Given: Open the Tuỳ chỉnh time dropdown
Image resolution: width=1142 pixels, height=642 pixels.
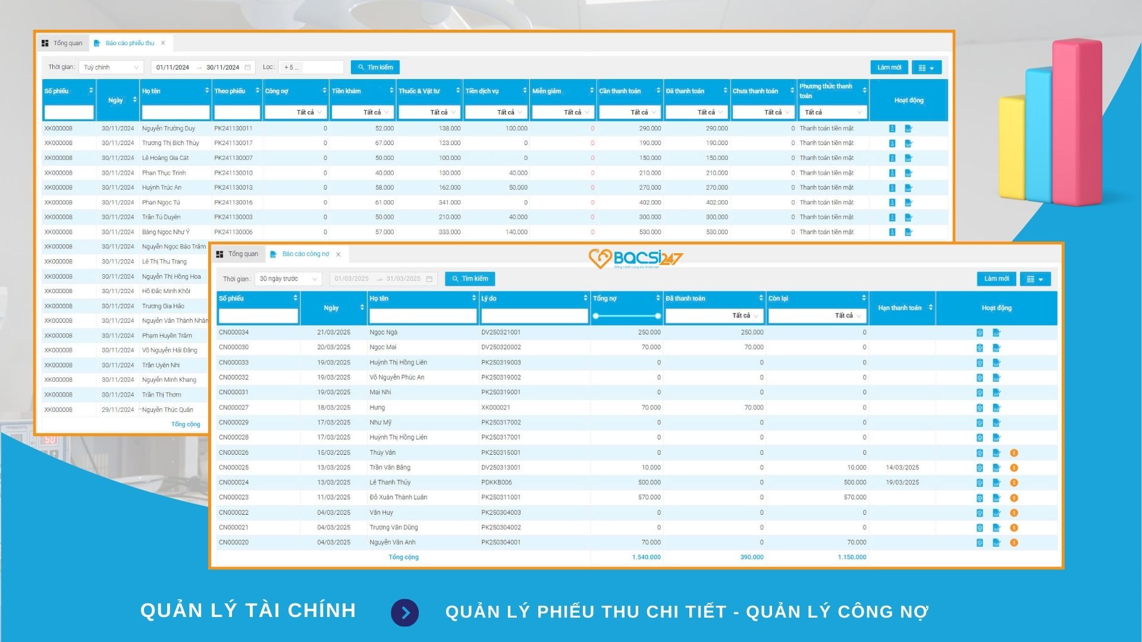Looking at the screenshot, I should tap(111, 67).
